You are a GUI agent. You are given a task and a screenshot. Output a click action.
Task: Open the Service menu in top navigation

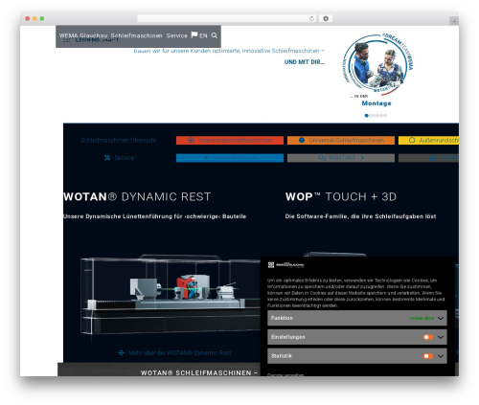pyautogui.click(x=176, y=35)
